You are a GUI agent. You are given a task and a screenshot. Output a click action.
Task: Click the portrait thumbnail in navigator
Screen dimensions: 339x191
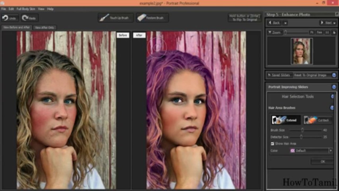click(x=302, y=51)
